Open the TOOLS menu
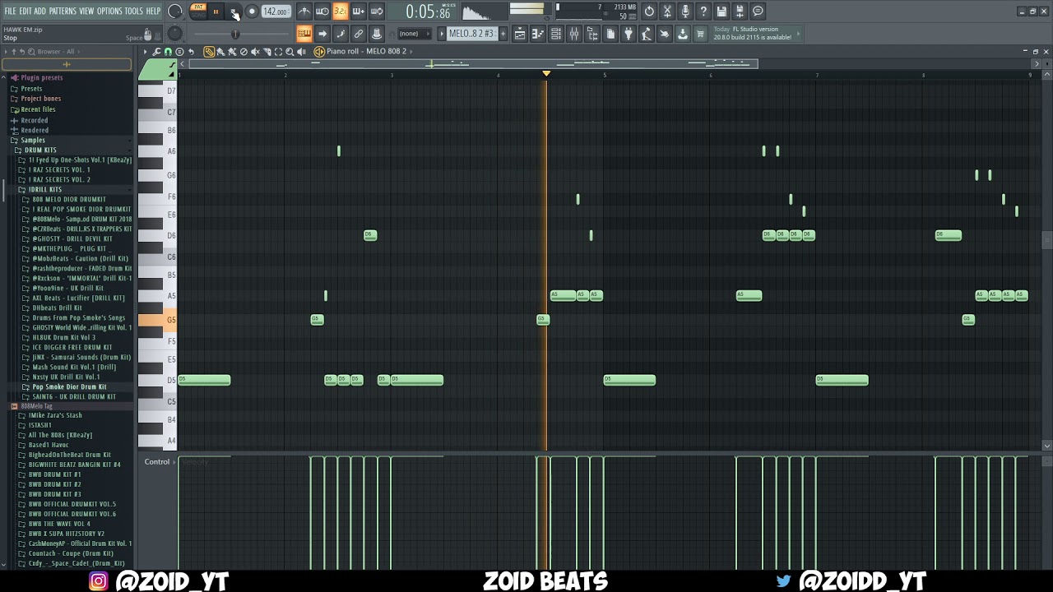Viewport: 1053px width, 592px height. click(x=133, y=11)
